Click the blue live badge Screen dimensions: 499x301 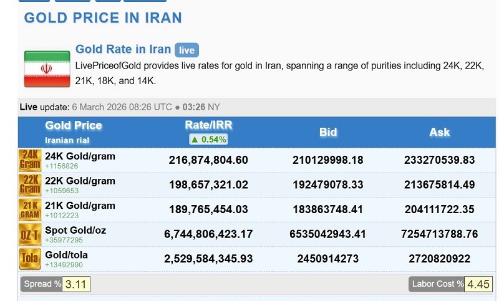click(x=187, y=50)
